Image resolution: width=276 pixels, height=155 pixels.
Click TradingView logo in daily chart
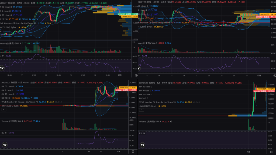point(5,146)
